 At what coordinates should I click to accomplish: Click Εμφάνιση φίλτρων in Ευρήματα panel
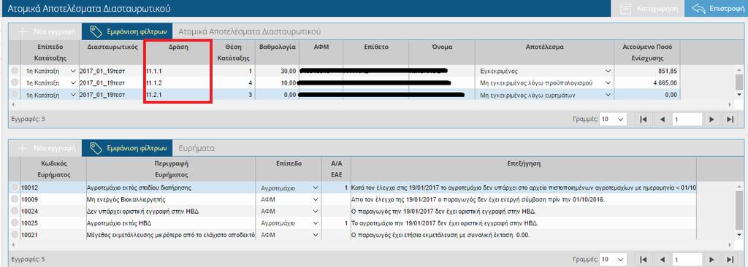(127, 148)
